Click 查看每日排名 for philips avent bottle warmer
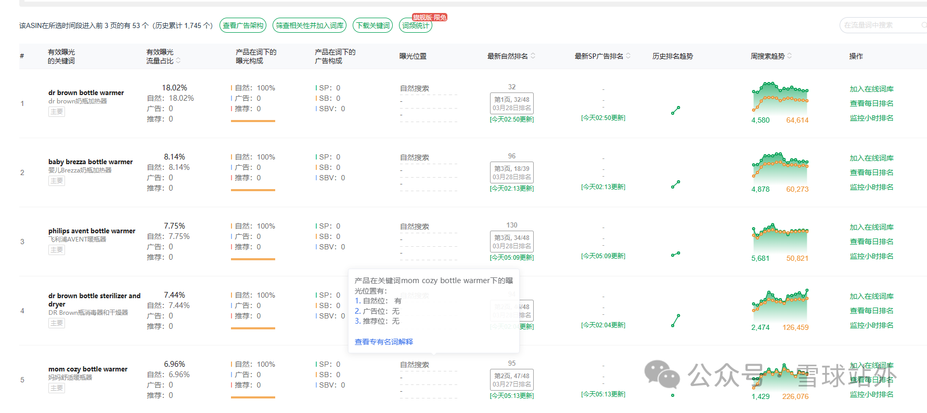Image resolution: width=927 pixels, height=413 pixels. (x=871, y=242)
